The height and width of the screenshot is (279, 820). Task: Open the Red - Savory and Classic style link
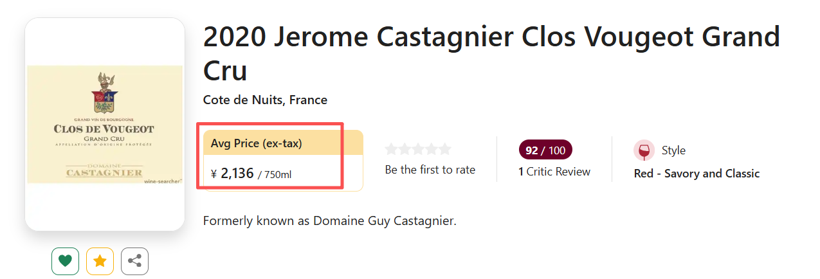697,174
